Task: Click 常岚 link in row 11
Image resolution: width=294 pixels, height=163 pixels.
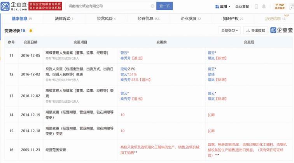Action: tap(211, 58)
